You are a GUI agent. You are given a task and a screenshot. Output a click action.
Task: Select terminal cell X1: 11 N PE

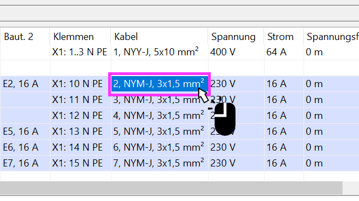[80, 100]
